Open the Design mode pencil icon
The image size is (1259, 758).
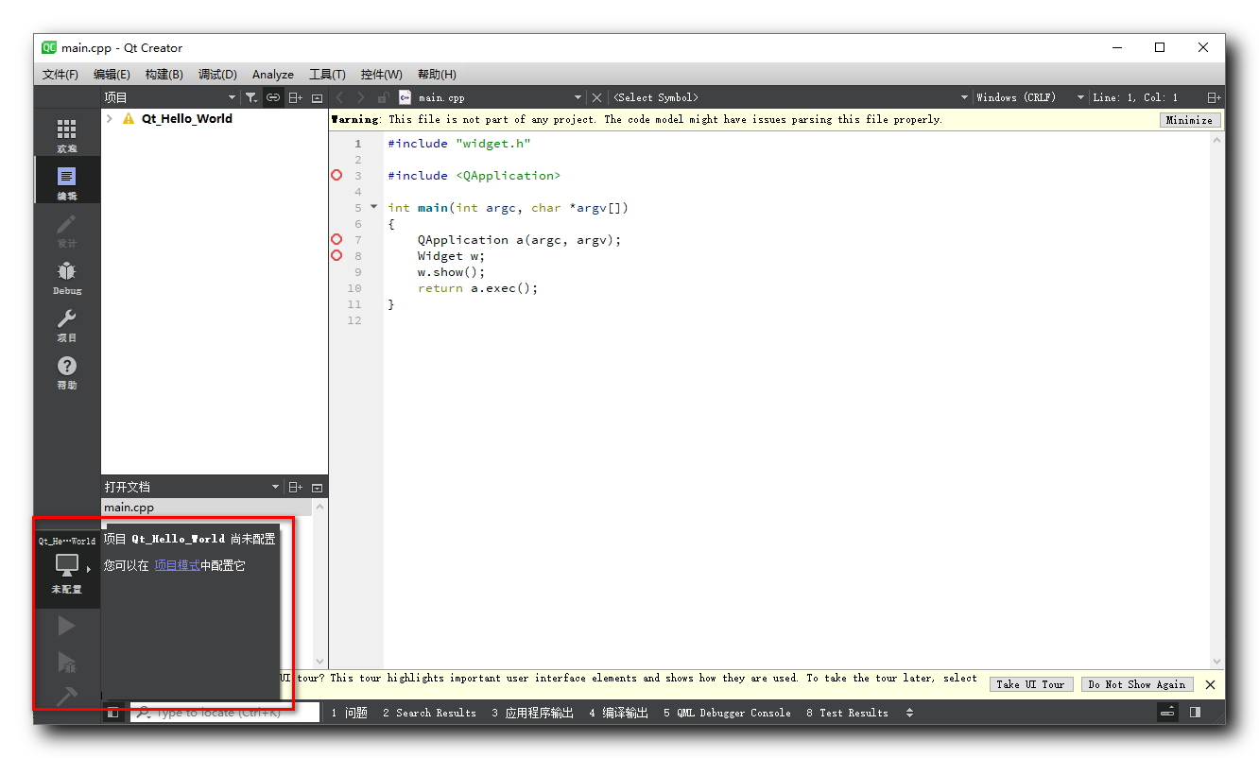coord(66,224)
